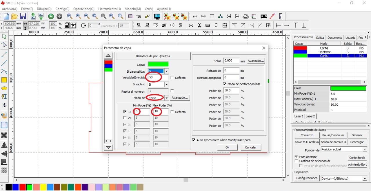Image resolution: width=371 pixels, height=191 pixels.
Task: Click the projector device icon
Action: click(264, 16)
